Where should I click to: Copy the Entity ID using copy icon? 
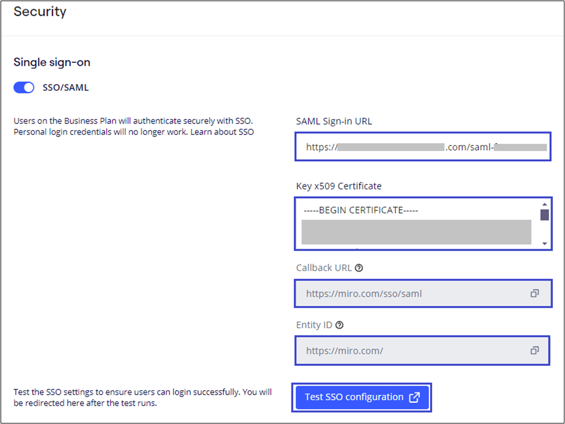[534, 350]
